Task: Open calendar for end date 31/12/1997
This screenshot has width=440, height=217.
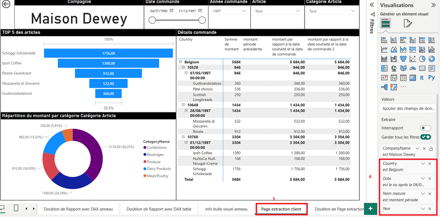Action: (200, 11)
